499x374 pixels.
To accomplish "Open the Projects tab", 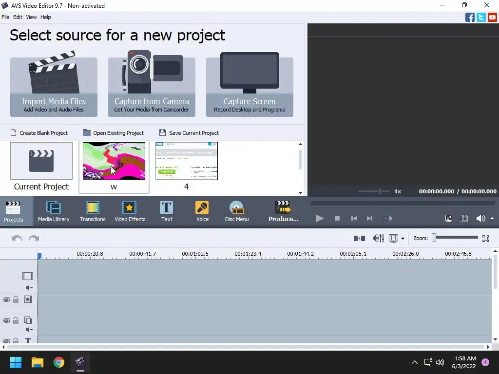I will pyautogui.click(x=13, y=211).
